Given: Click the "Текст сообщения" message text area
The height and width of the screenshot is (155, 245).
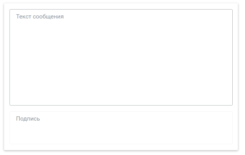Looking at the screenshot, I should coord(121,57).
